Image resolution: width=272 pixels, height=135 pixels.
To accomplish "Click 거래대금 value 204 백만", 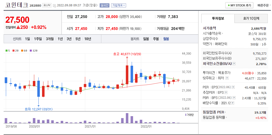I will point(178,29).
